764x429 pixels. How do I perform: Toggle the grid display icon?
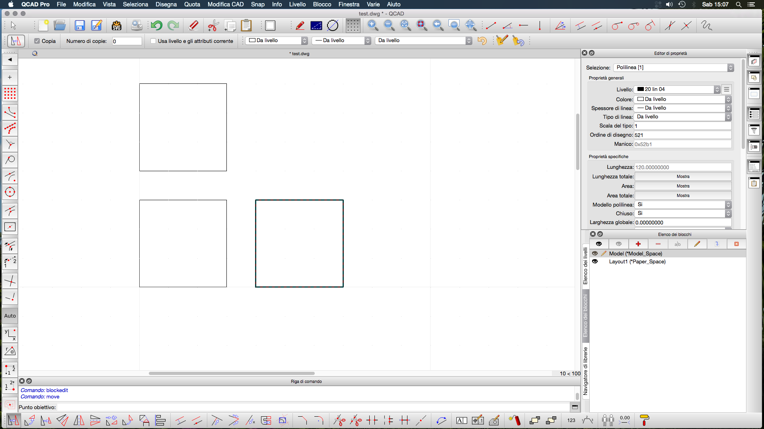click(353, 26)
